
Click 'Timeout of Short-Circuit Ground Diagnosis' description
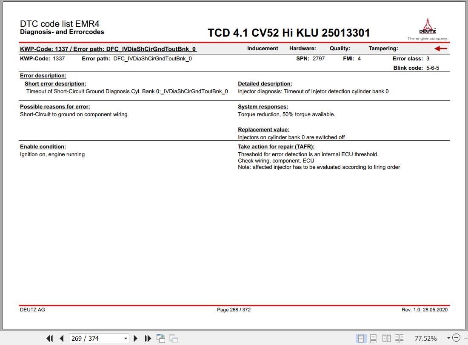[127, 91]
